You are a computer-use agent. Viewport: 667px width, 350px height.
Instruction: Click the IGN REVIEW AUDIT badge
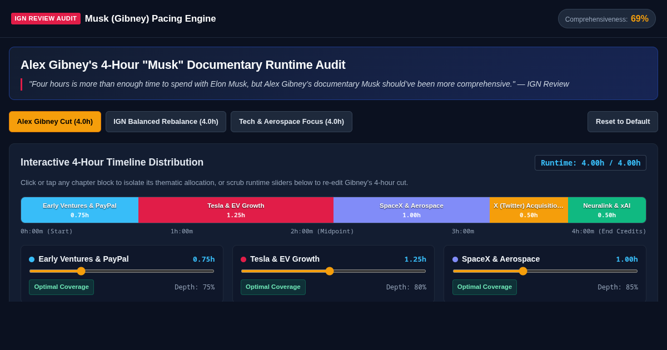click(x=46, y=18)
